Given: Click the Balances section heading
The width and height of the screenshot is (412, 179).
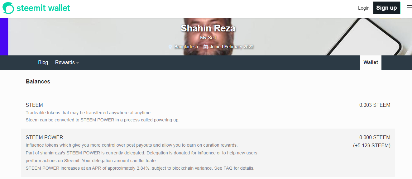Looking at the screenshot, I should tap(38, 82).
